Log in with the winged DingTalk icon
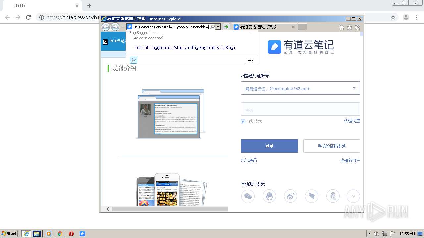Screen dimensions: 424x238 (x=312, y=196)
